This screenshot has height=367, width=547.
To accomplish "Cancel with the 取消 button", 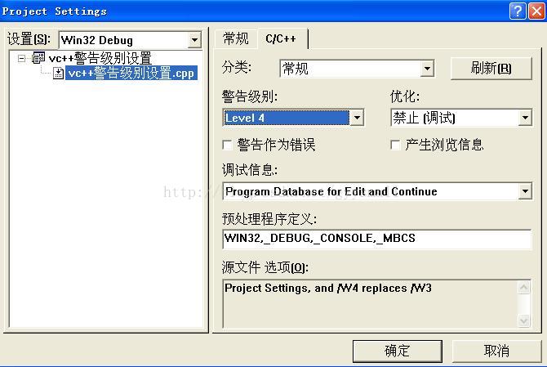I will 496,351.
